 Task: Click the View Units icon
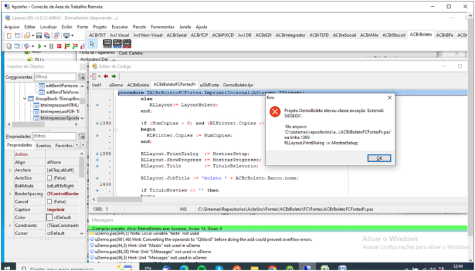(x=9, y=46)
